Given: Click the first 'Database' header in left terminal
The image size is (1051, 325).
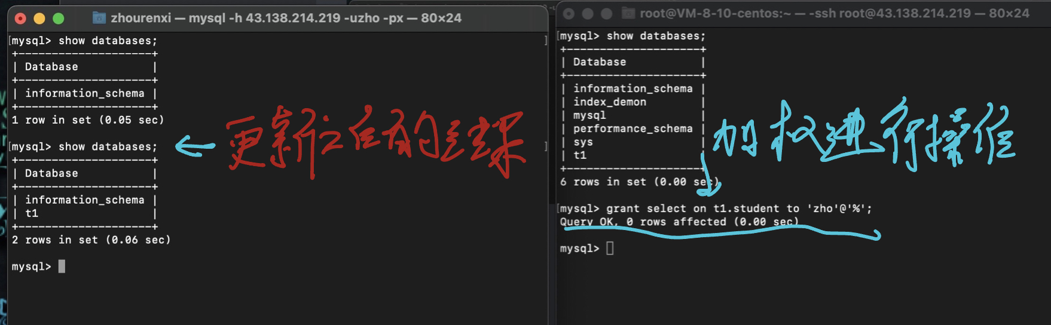Looking at the screenshot, I should pos(51,67).
